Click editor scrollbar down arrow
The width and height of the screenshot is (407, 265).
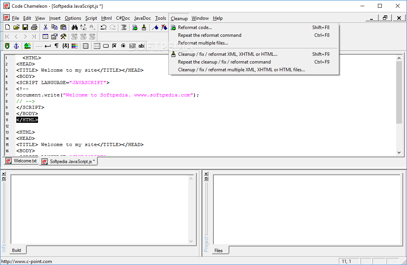point(399,153)
